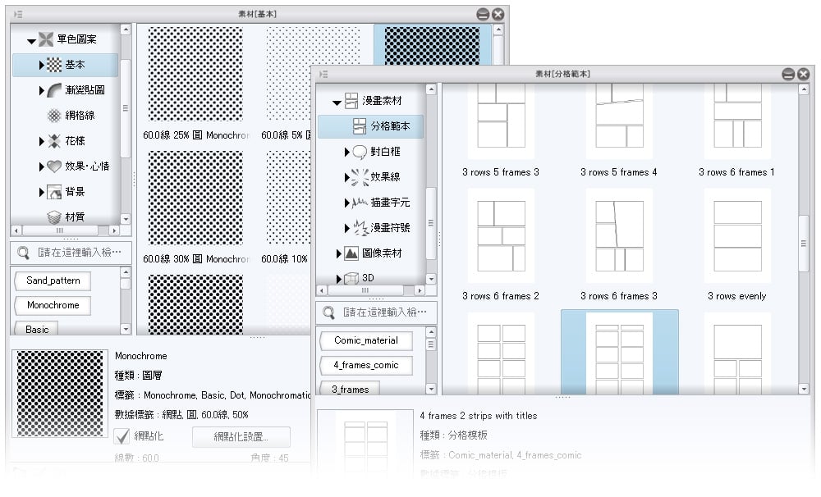821x497 pixels.
Task: Select the Sand_pattern tag
Action: point(53,280)
